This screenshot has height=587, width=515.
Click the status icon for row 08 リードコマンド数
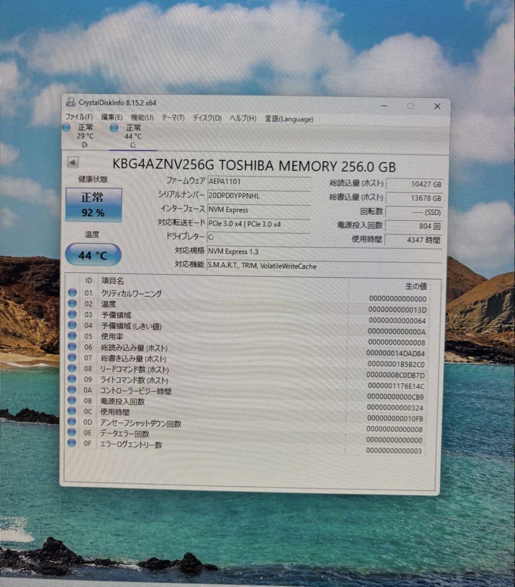click(x=72, y=368)
